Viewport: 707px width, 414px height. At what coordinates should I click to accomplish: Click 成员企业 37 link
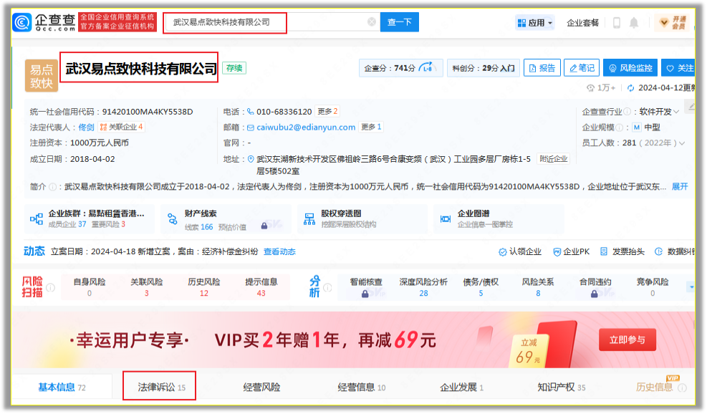tap(67, 224)
